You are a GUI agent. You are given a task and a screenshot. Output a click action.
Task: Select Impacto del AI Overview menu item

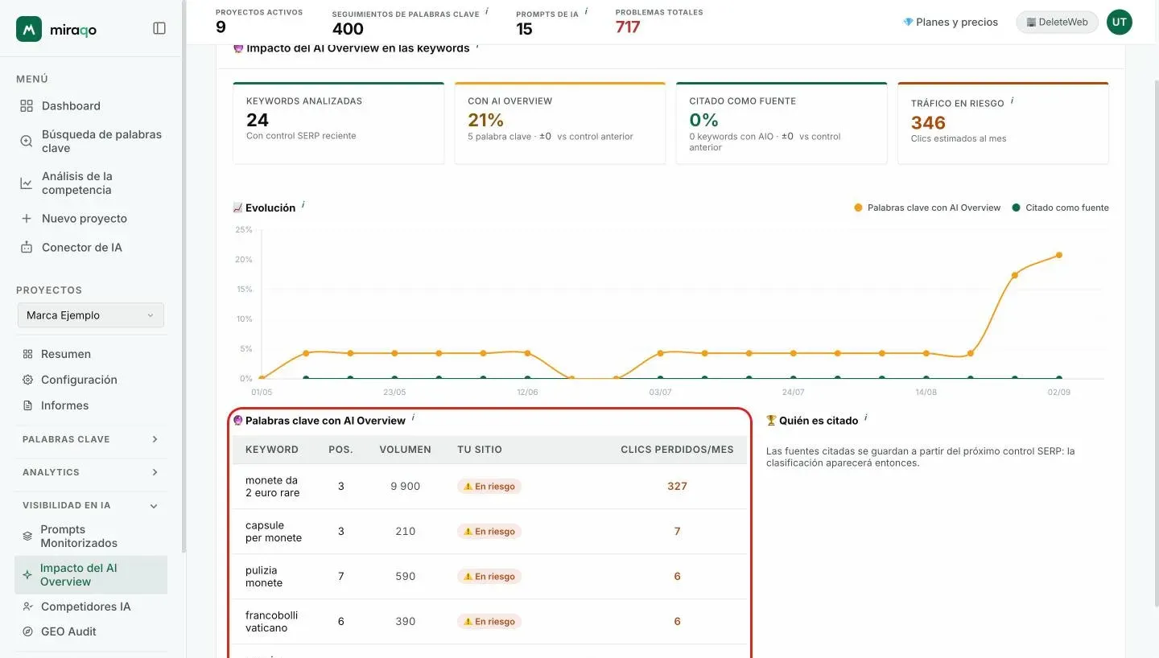pos(90,575)
